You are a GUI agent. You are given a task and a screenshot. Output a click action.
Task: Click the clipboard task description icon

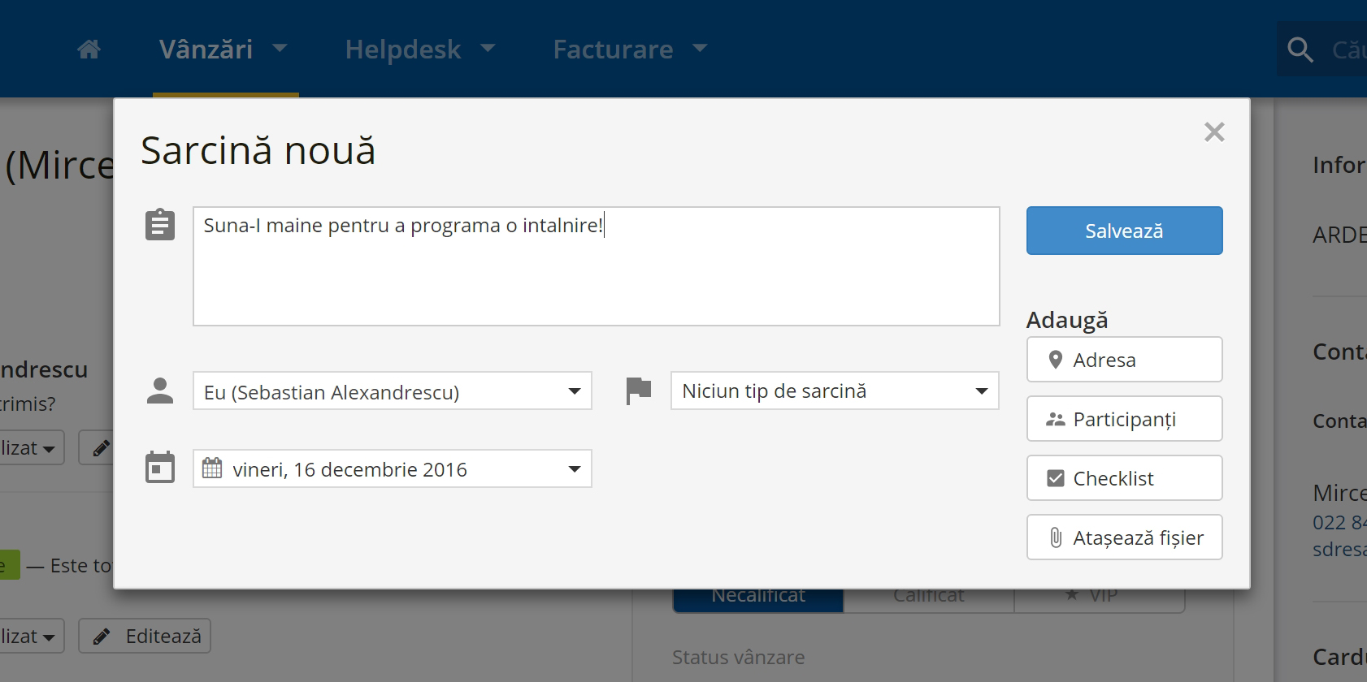[160, 225]
